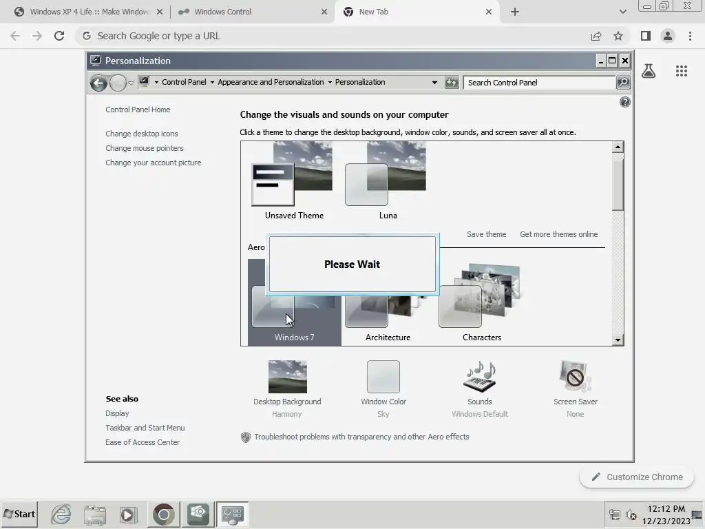Viewport: 705px width, 529px height.
Task: Bookmark this tab with star icon
Action: [x=618, y=36]
